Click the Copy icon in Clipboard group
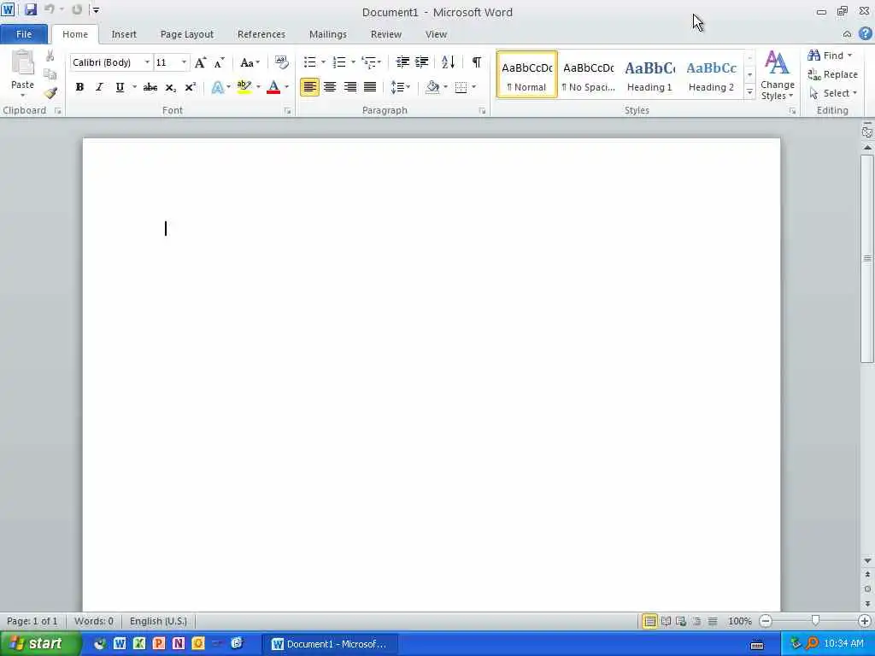This screenshot has height=656, width=875. 50,74
